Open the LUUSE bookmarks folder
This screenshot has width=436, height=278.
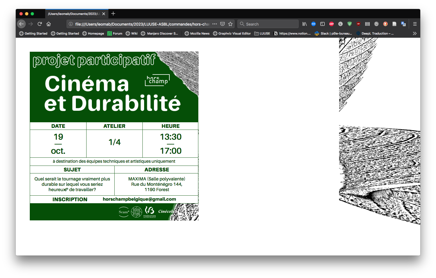(x=262, y=33)
